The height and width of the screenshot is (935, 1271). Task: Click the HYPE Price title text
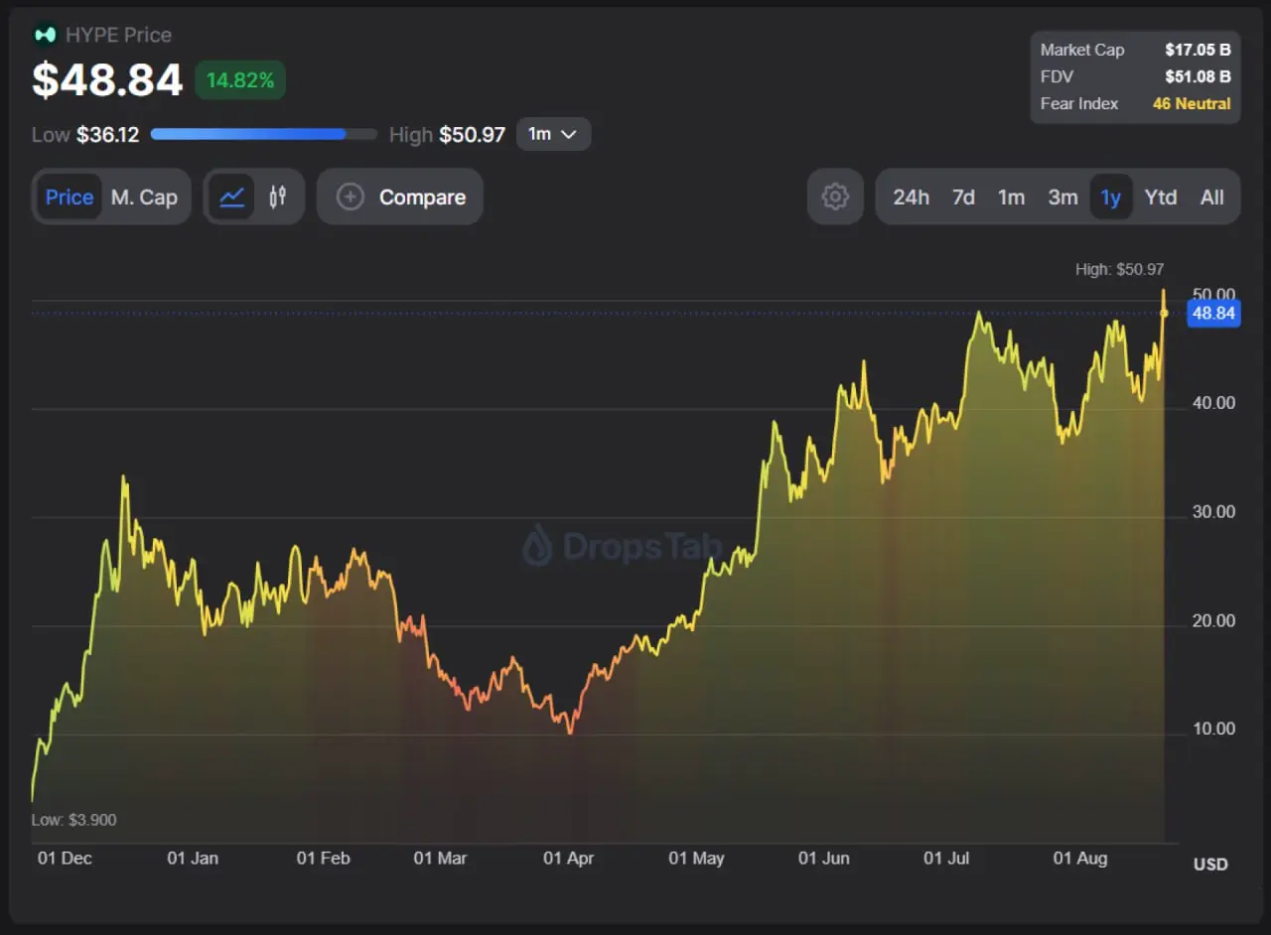(118, 35)
